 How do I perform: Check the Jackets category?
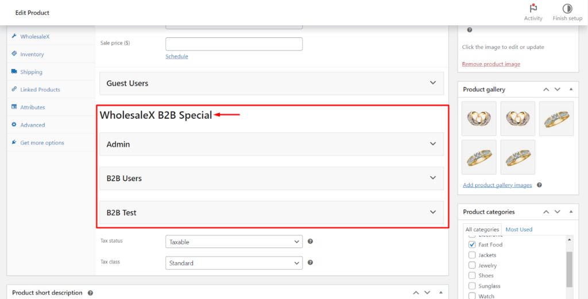472,255
